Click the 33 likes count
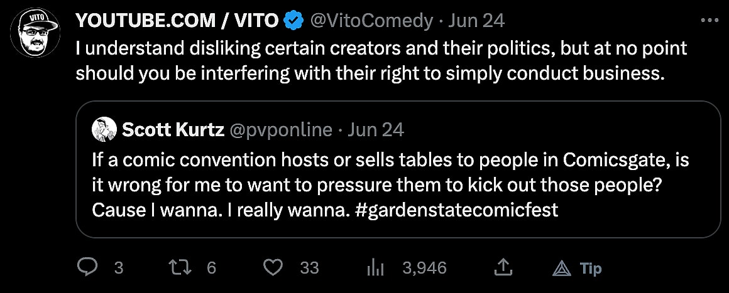The width and height of the screenshot is (729, 293). [309, 268]
